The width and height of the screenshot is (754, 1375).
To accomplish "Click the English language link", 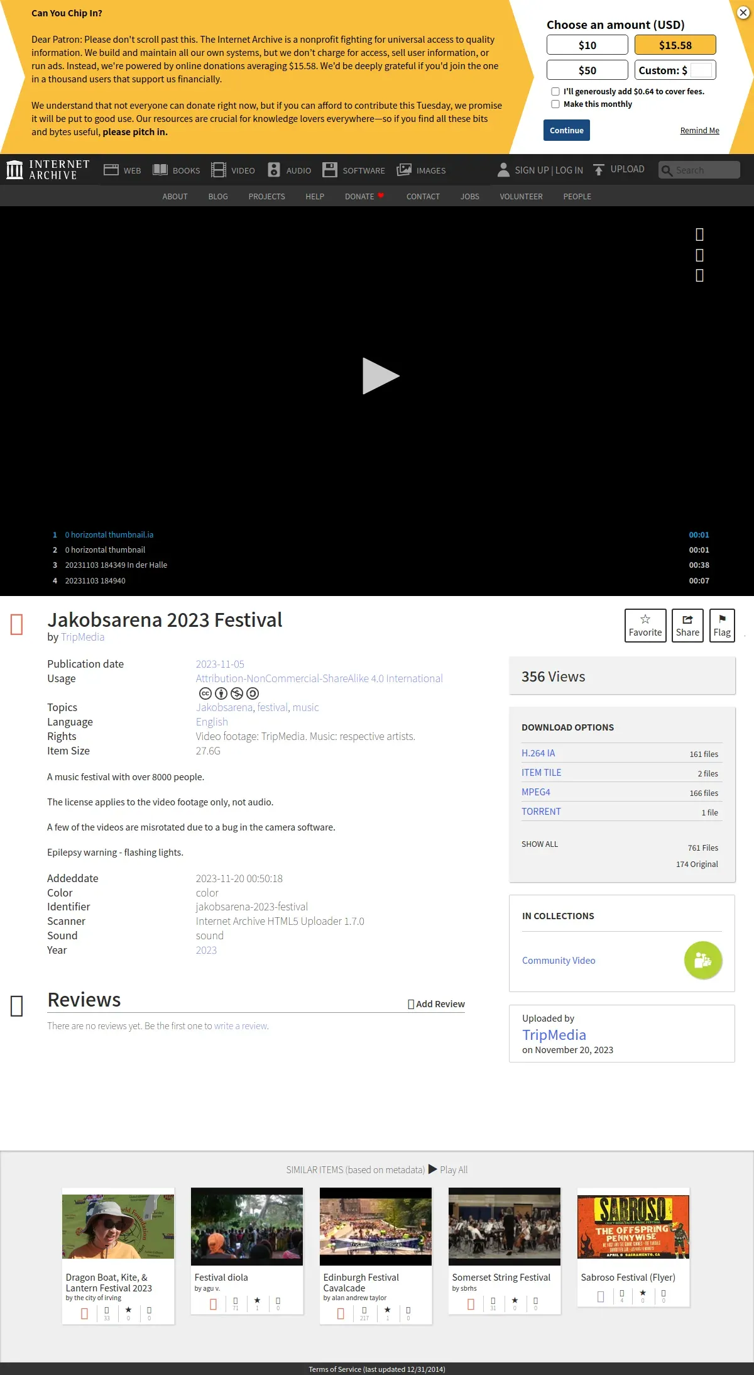I will 212,722.
